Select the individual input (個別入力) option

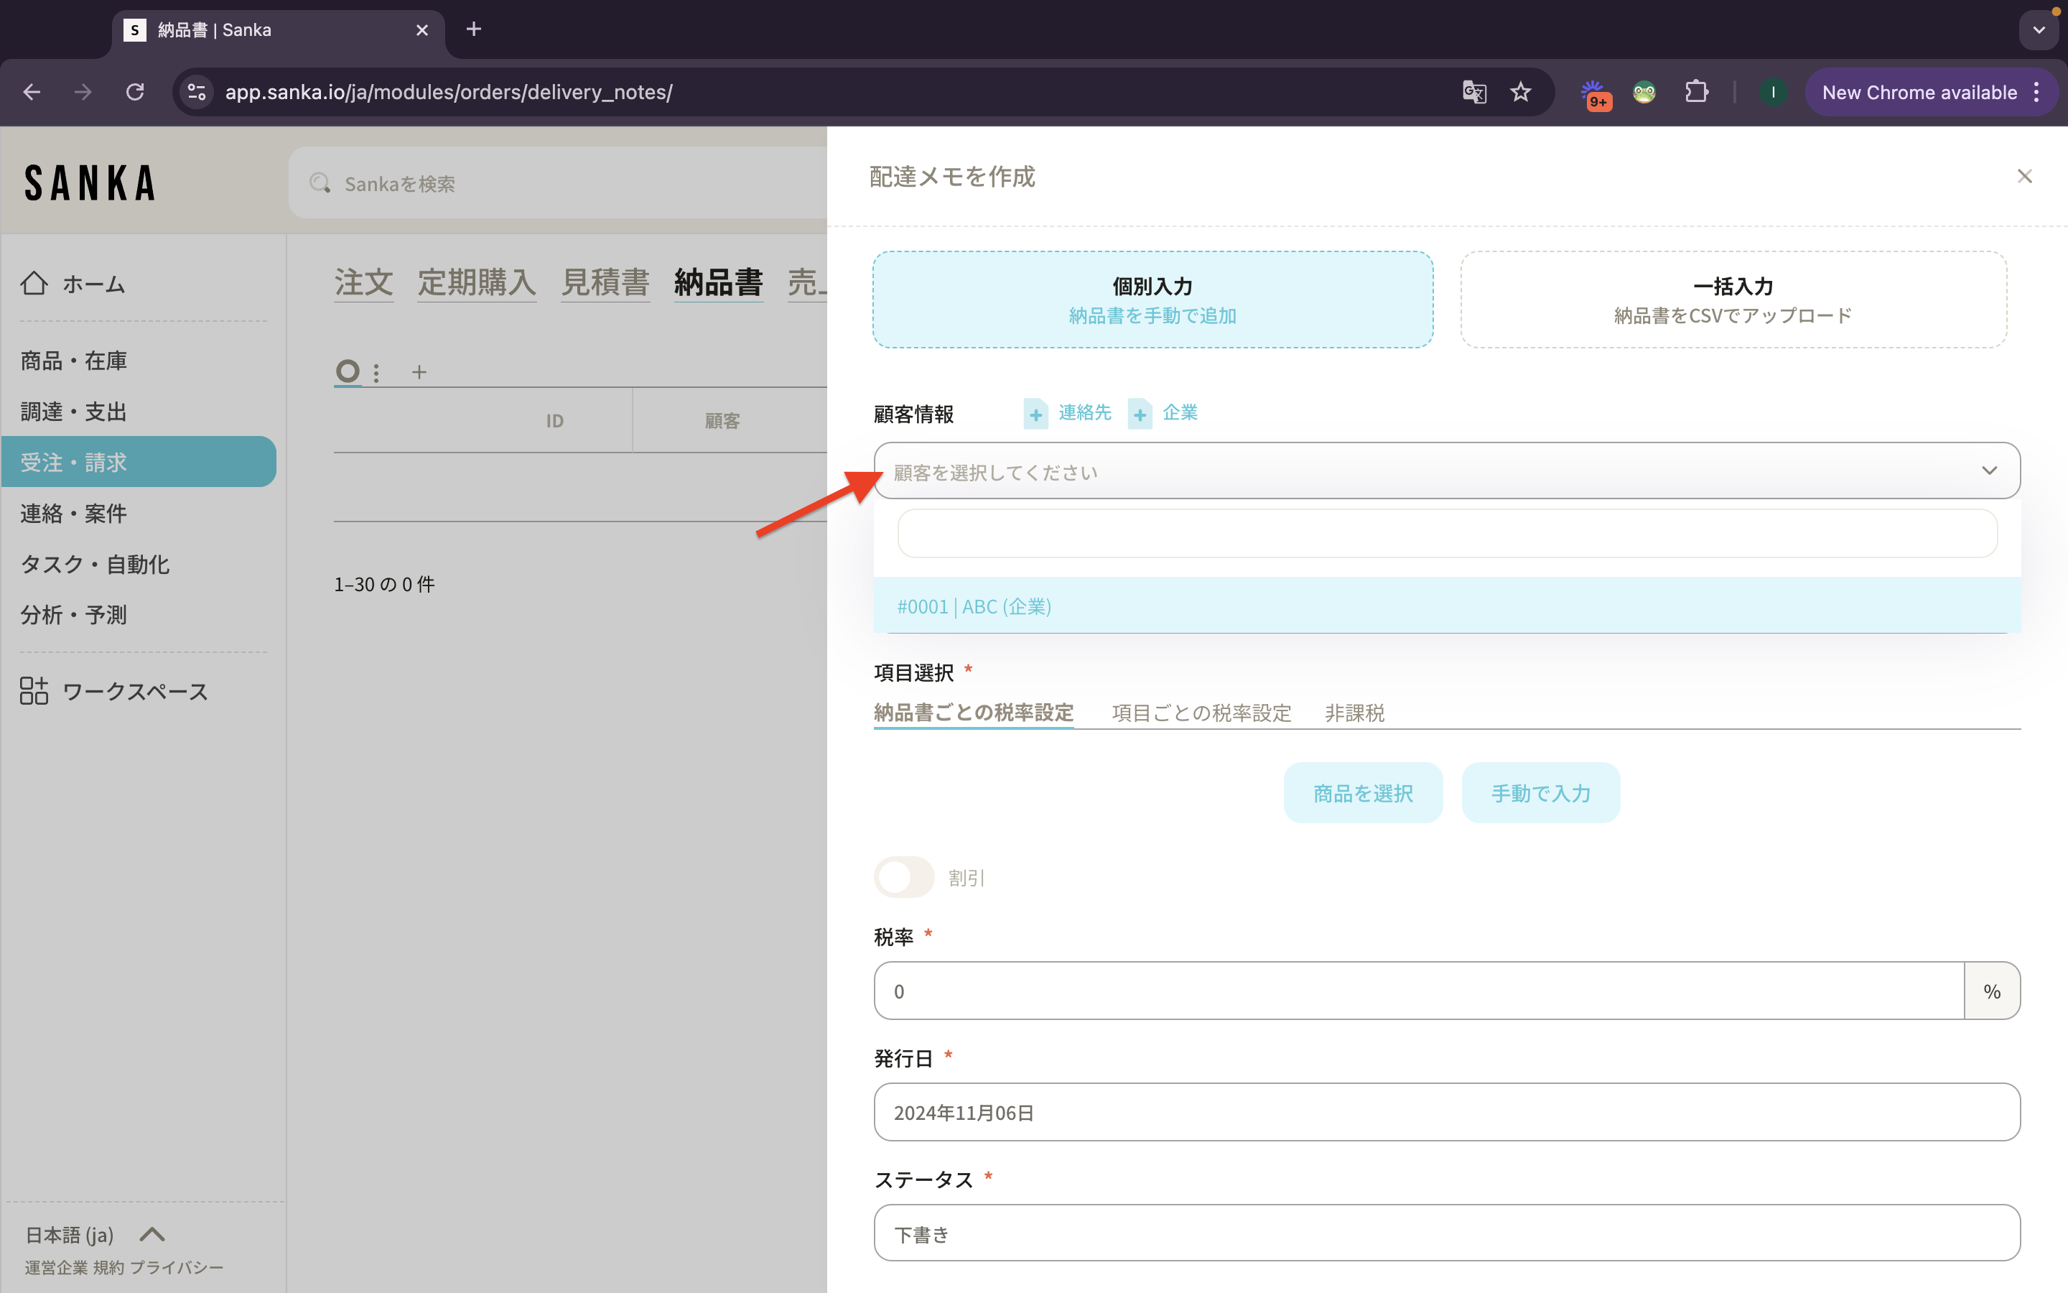[1152, 300]
